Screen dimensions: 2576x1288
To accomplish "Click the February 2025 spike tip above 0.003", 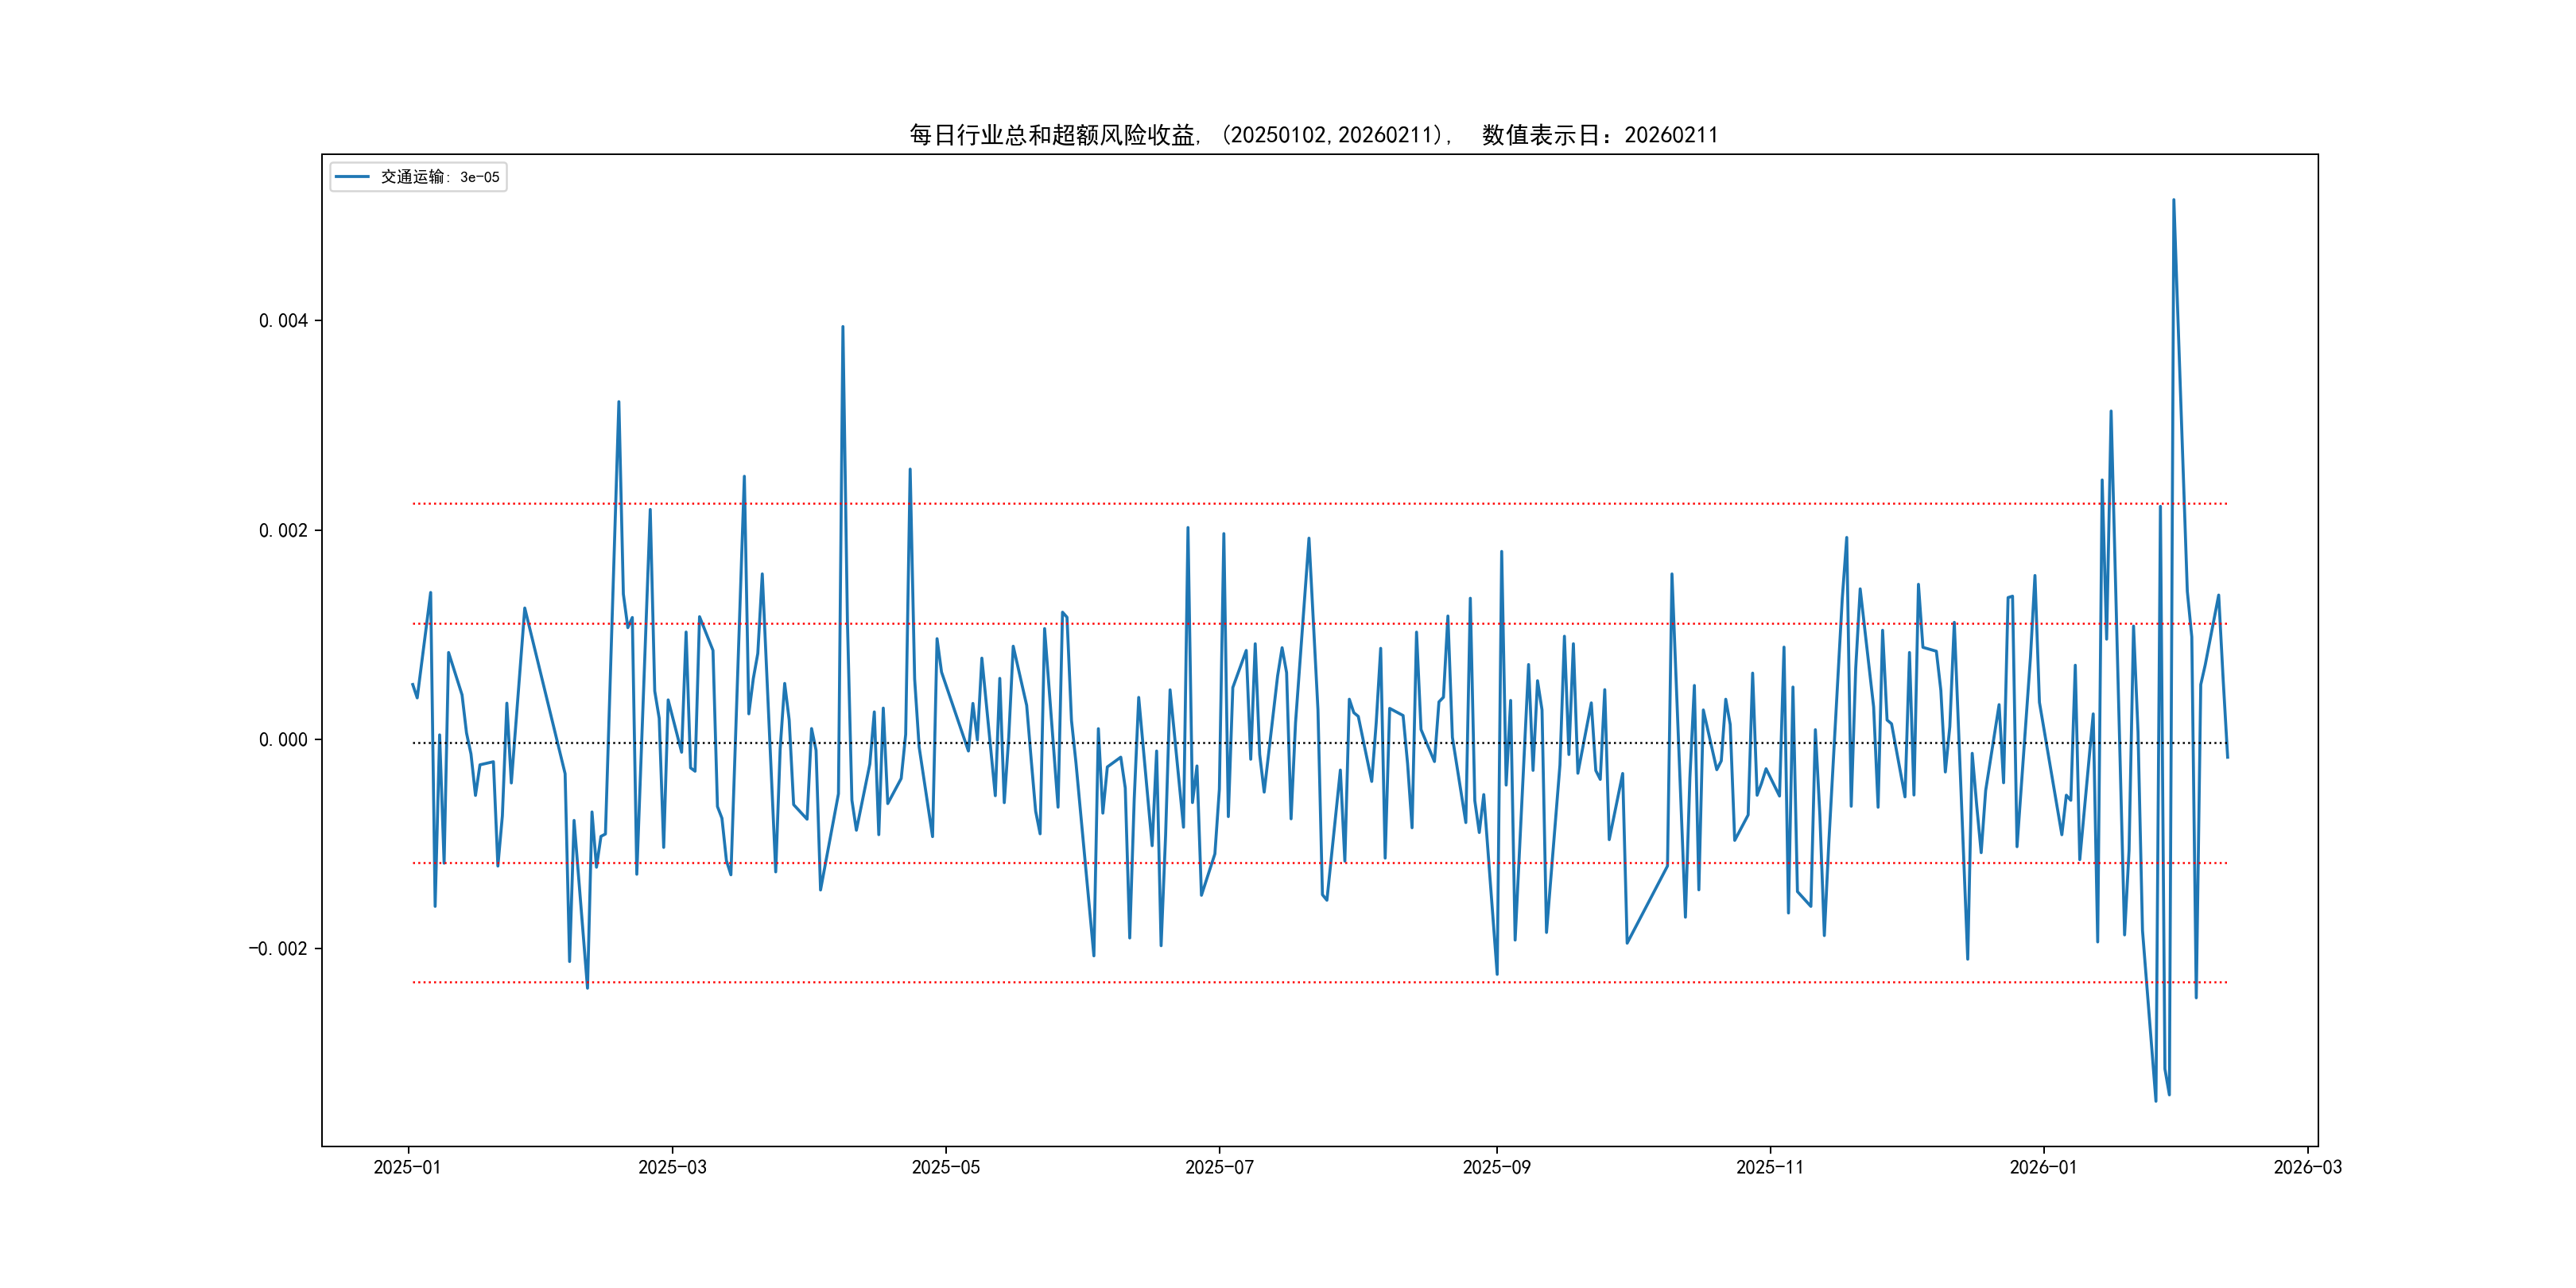I will tap(619, 402).
